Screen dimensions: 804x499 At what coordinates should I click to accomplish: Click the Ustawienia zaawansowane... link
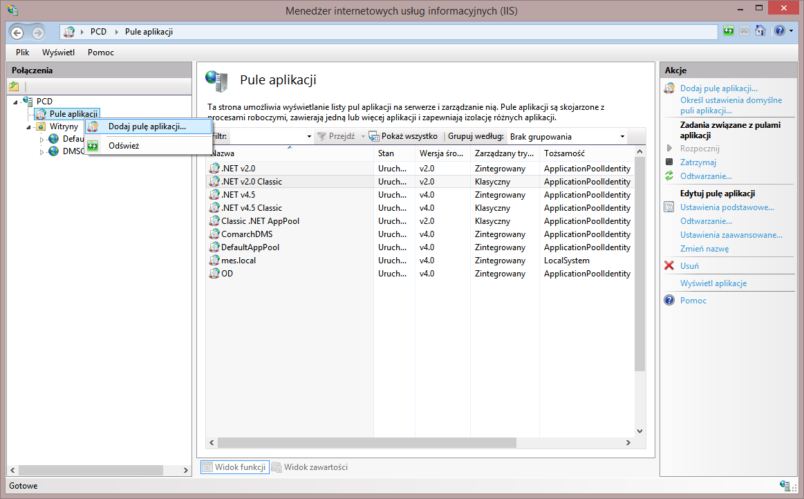(x=731, y=235)
